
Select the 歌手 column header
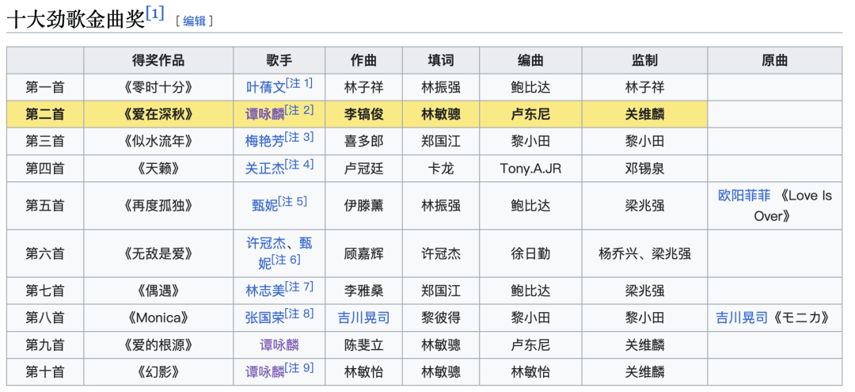click(279, 60)
